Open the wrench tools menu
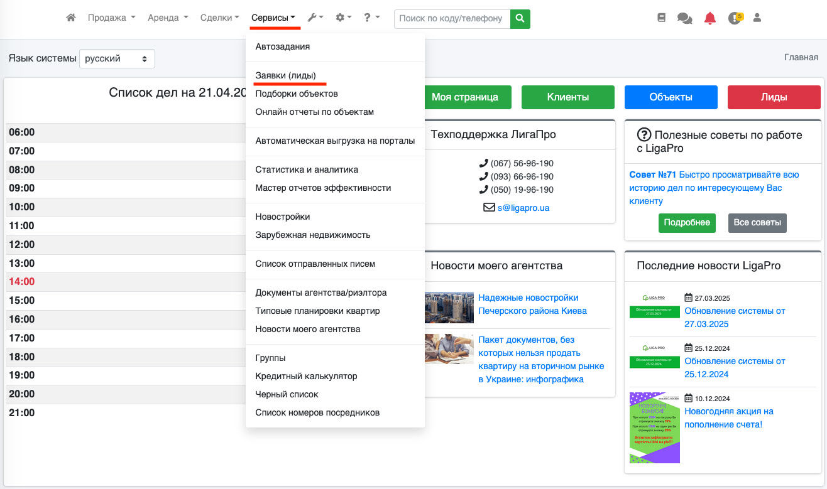Image resolution: width=827 pixels, height=489 pixels. [x=315, y=18]
